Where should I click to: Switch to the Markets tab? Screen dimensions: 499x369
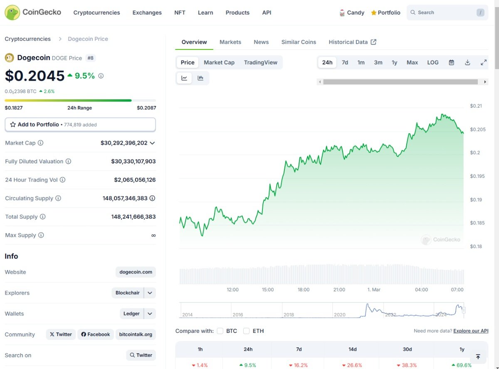230,42
